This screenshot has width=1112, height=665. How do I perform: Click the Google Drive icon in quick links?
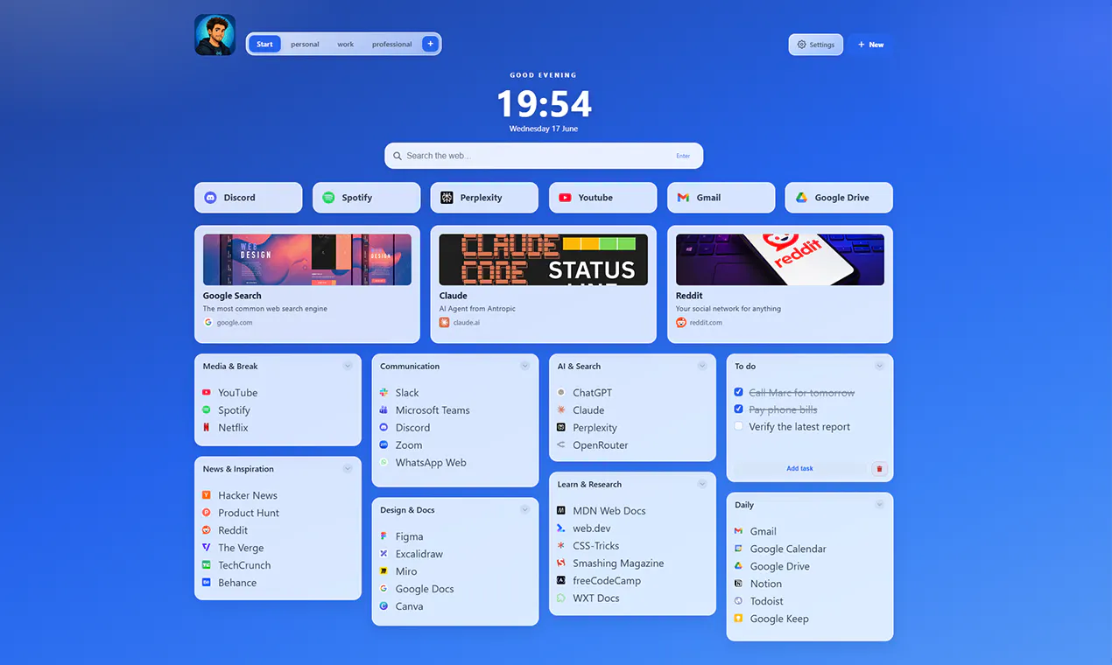(801, 198)
